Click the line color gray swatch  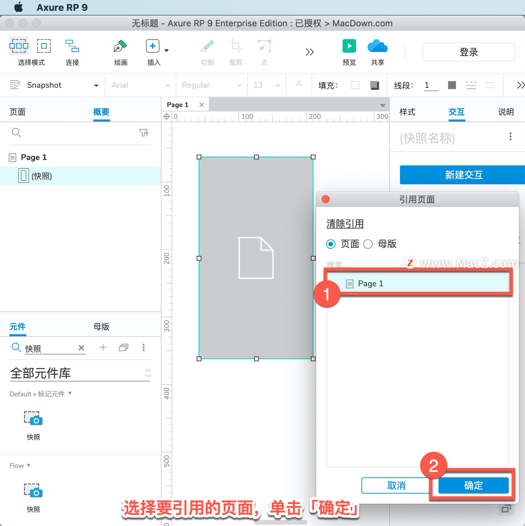pos(452,85)
